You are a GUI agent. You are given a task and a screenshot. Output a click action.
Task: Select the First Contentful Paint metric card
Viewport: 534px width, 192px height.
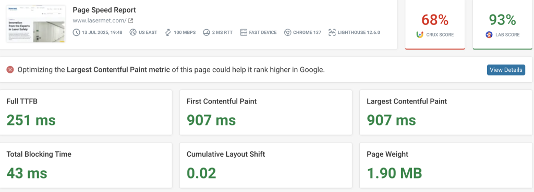[x=265, y=112]
